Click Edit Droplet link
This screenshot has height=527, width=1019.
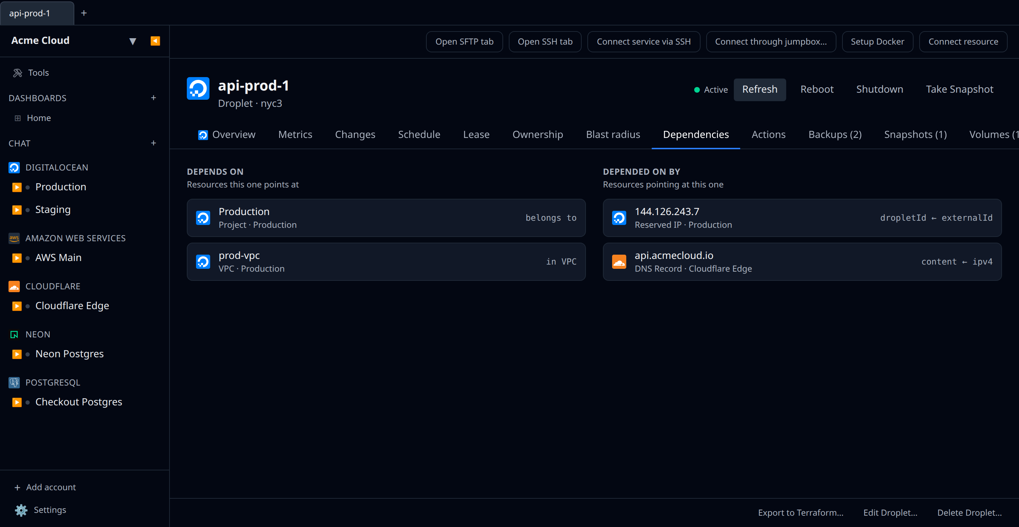tap(890, 513)
